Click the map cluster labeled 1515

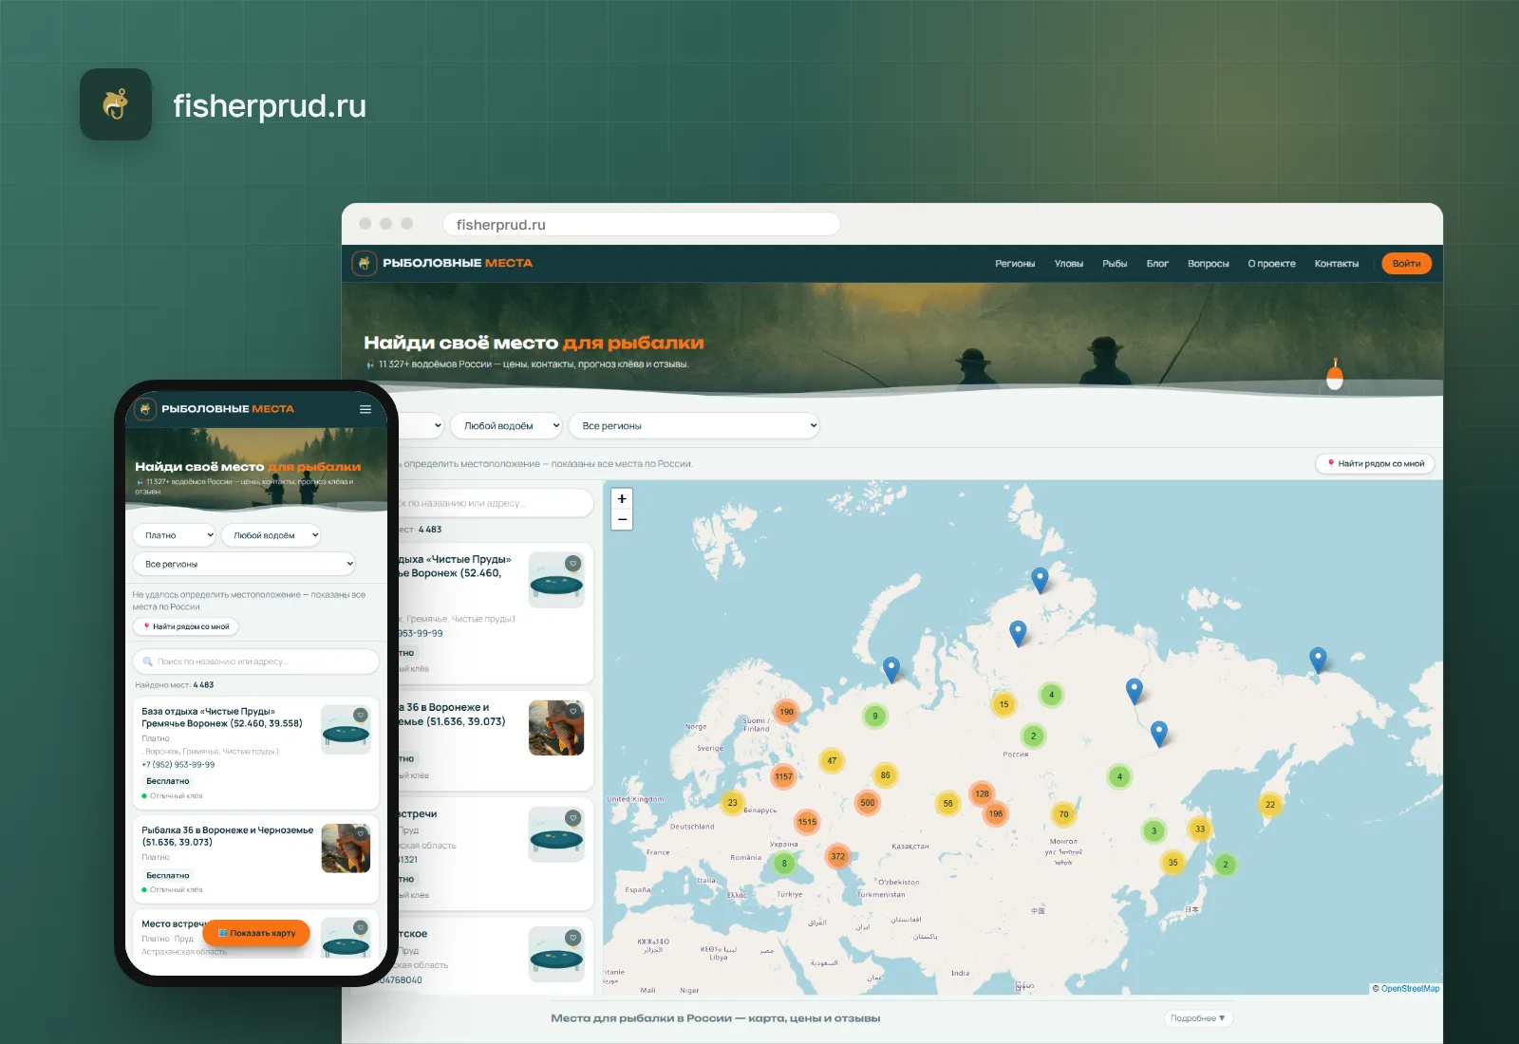[x=807, y=822]
